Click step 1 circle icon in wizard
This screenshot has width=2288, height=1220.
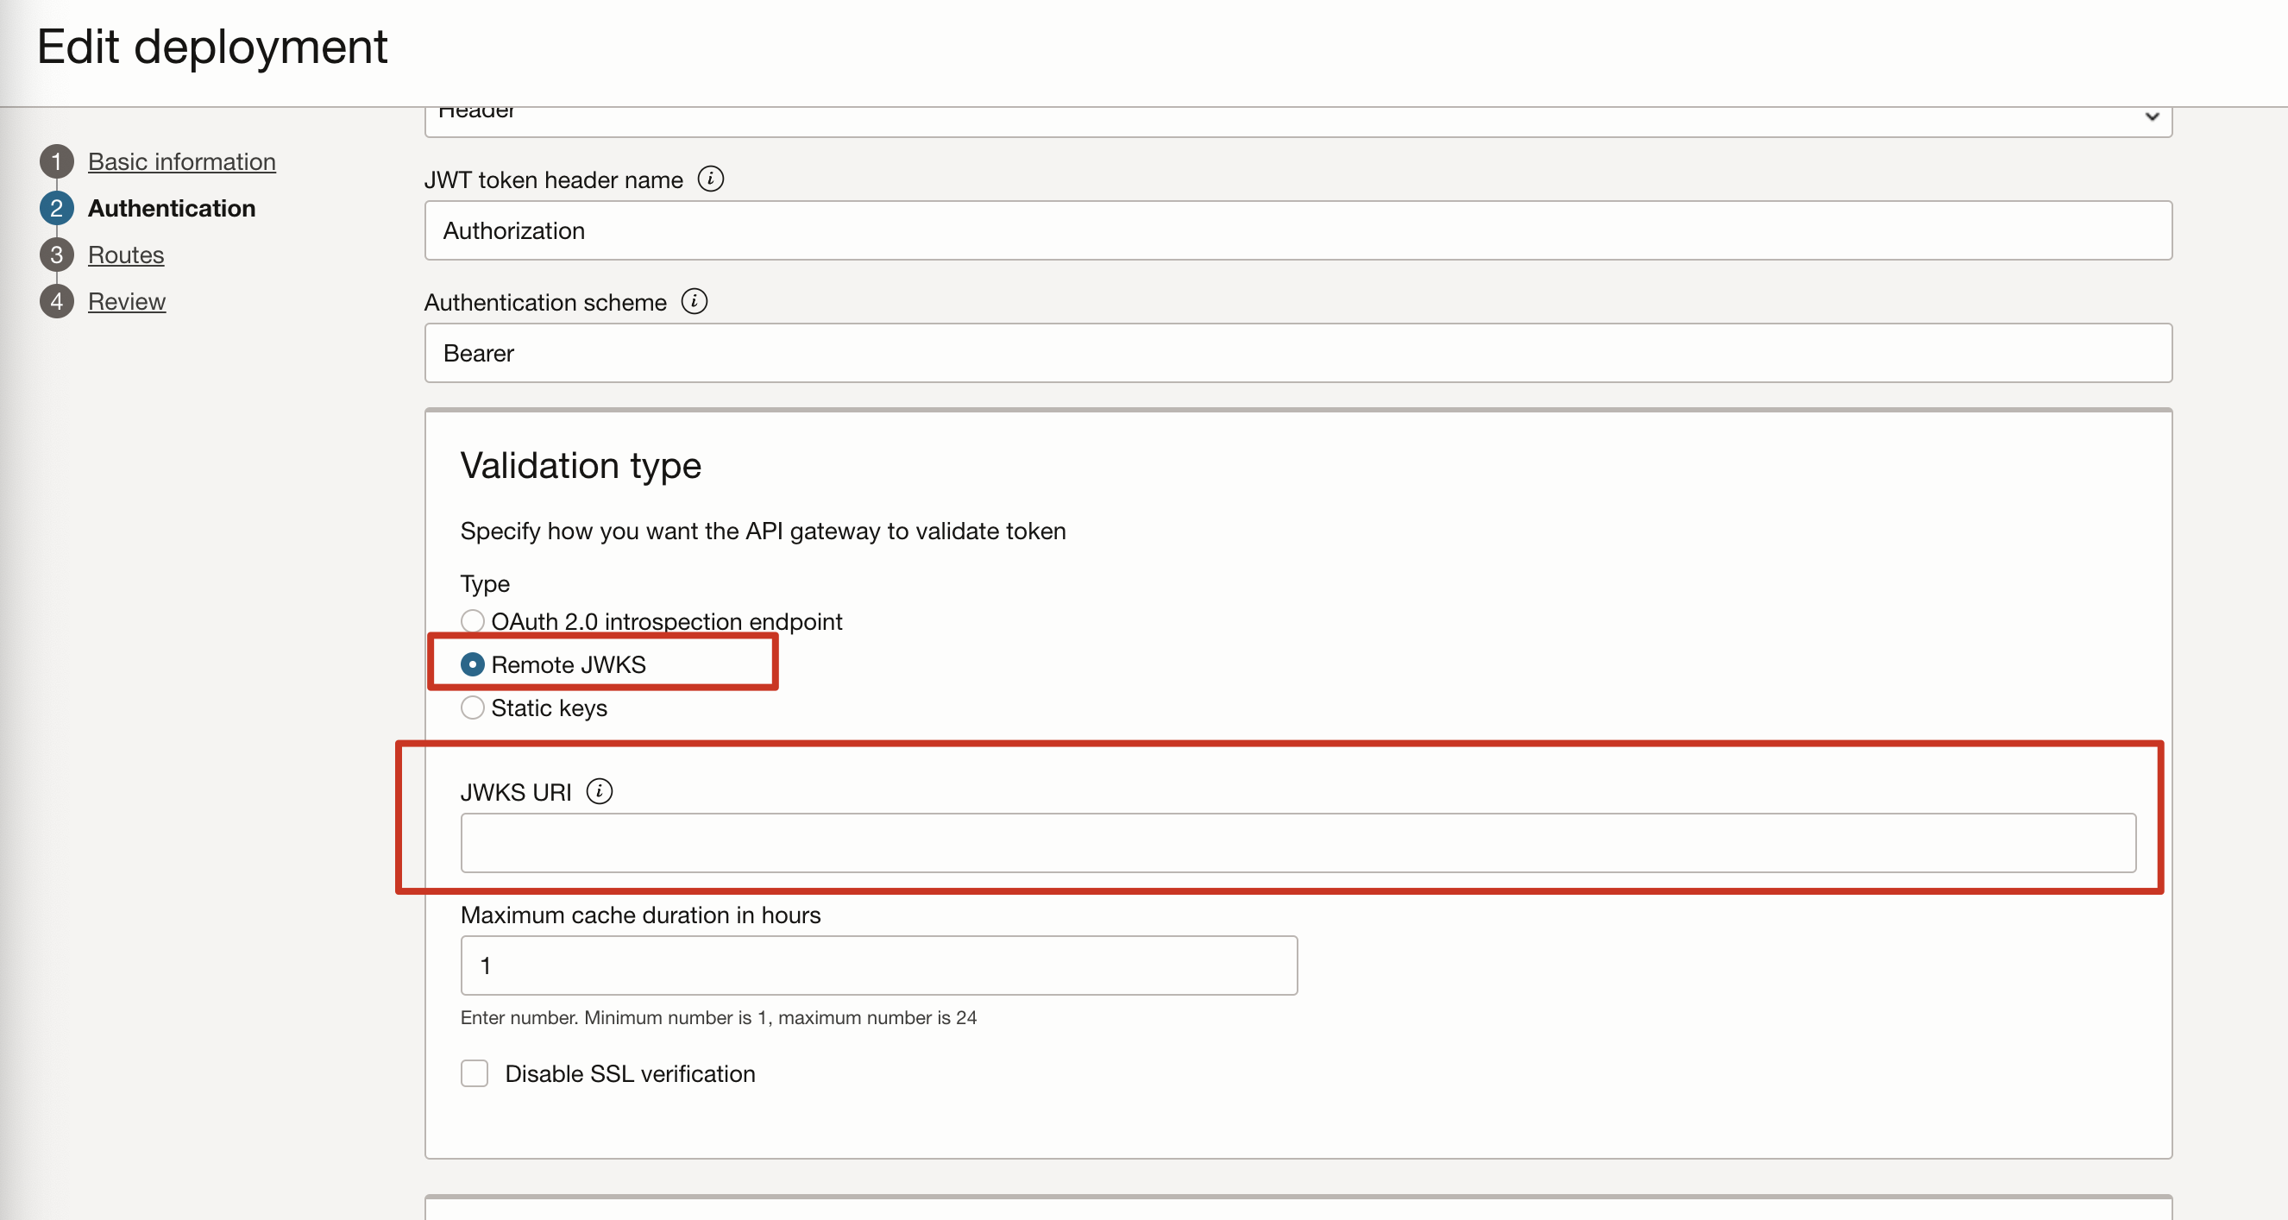click(56, 161)
